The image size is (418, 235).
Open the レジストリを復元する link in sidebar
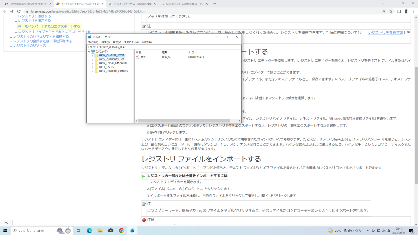click(x=34, y=20)
